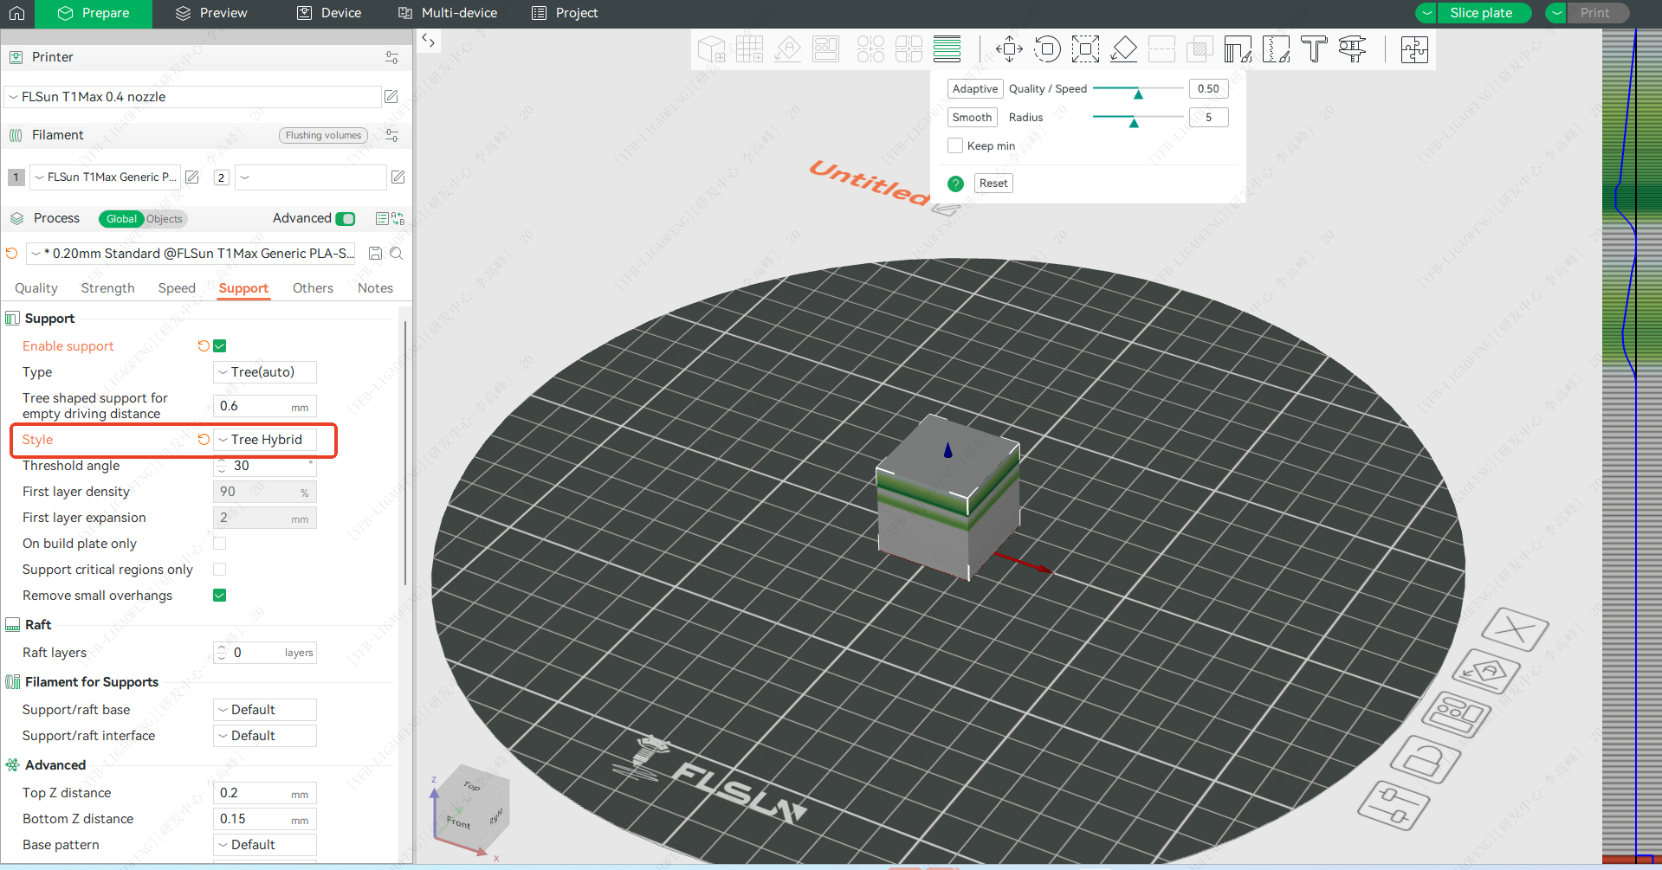The width and height of the screenshot is (1662, 870).
Task: Switch to the Device tab
Action: coord(329,13)
